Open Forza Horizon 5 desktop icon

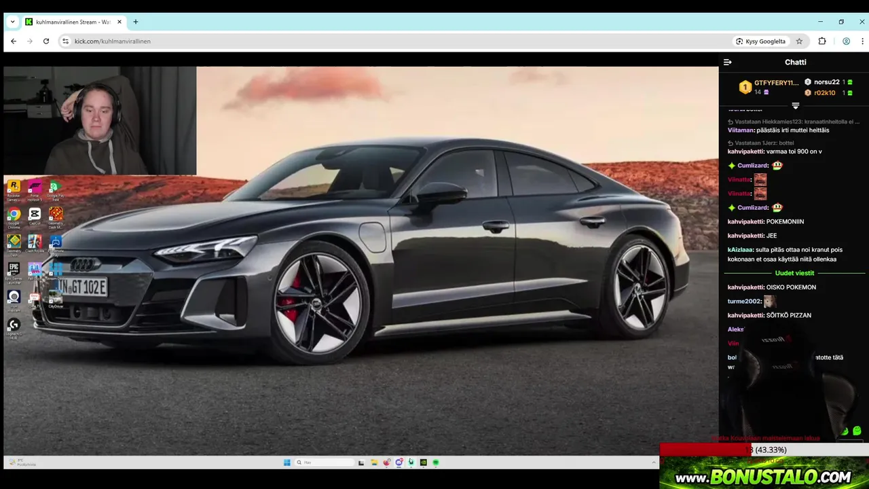(x=35, y=189)
